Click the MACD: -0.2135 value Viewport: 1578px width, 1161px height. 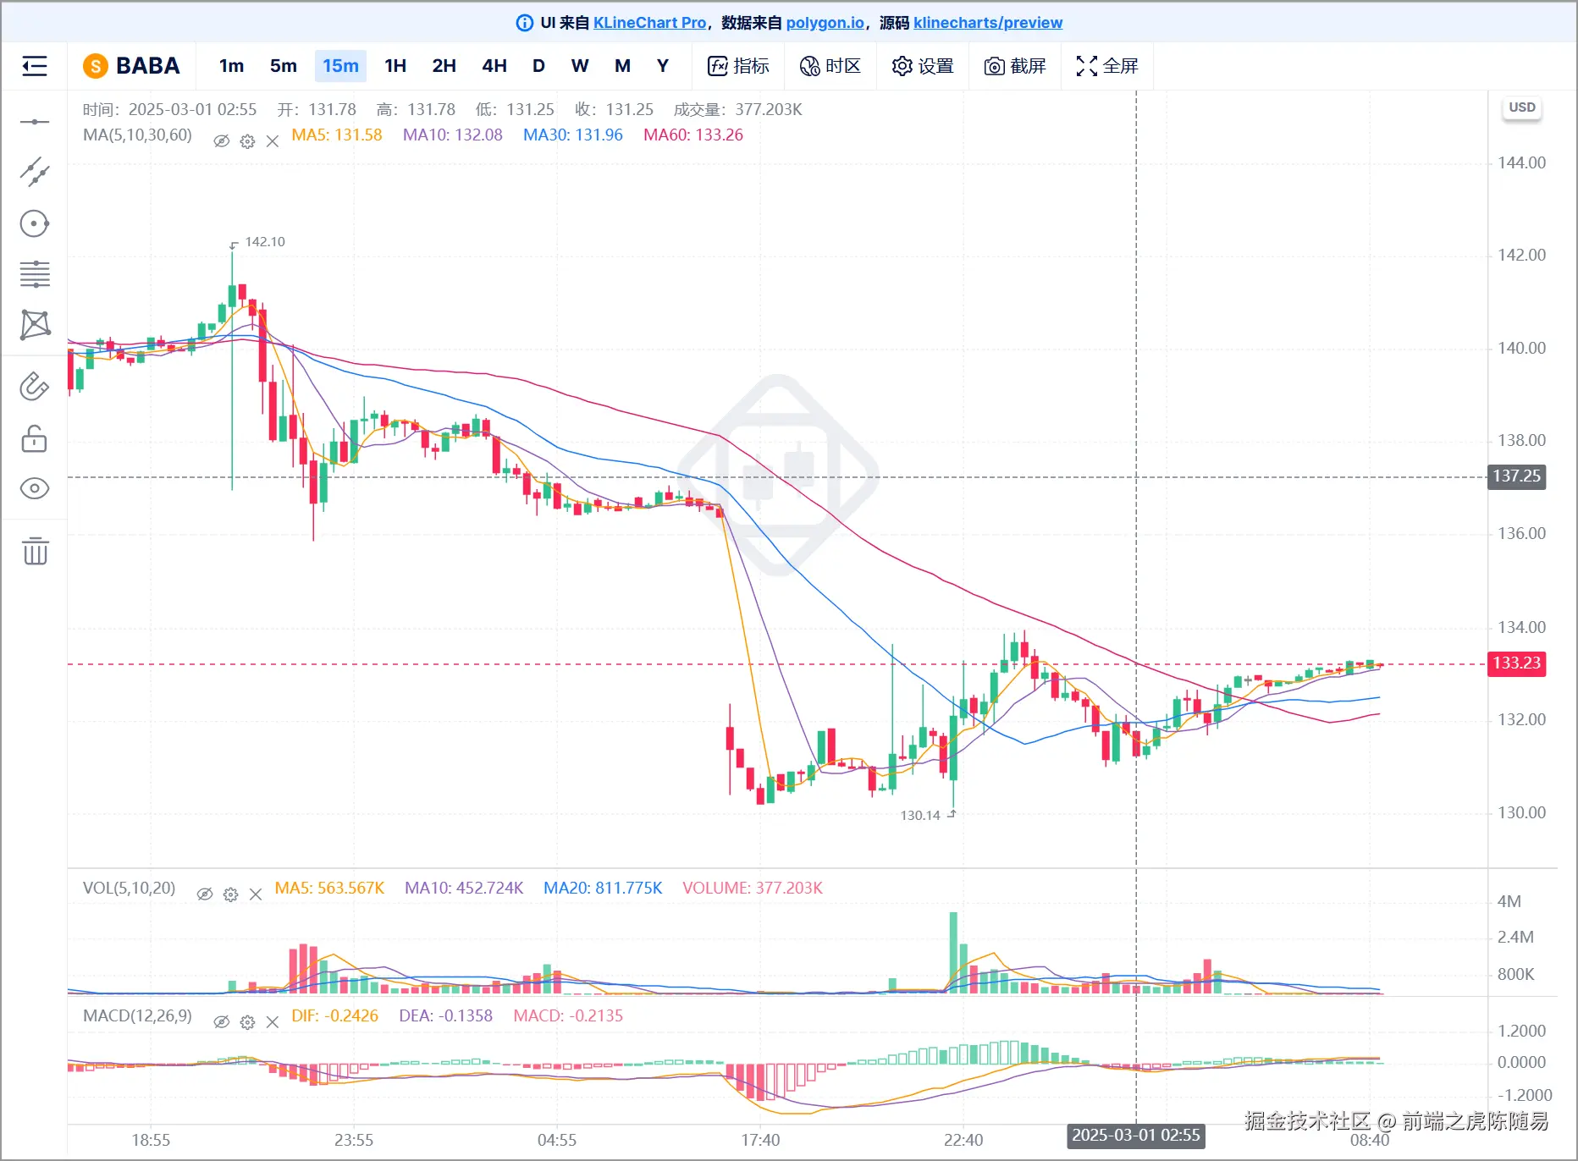568,1015
